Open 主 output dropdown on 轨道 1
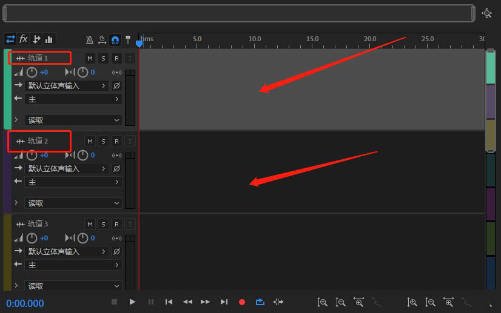 click(73, 99)
